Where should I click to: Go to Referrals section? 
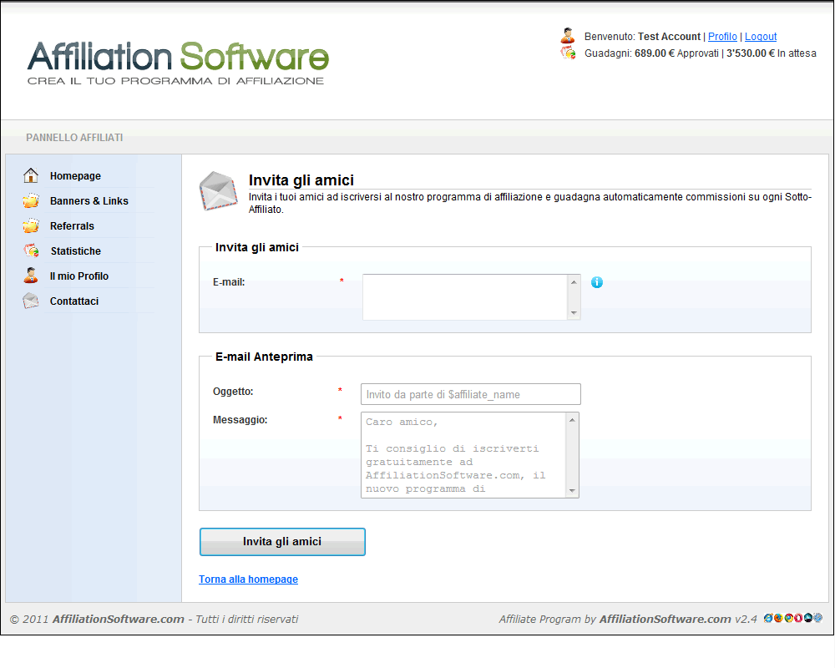tap(72, 225)
